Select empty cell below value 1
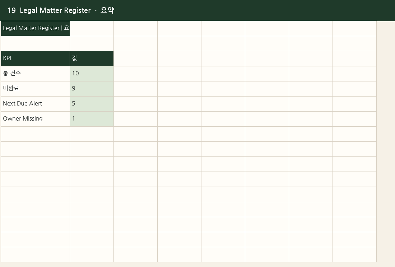The height and width of the screenshot is (267, 395). pyautogui.click(x=92, y=134)
